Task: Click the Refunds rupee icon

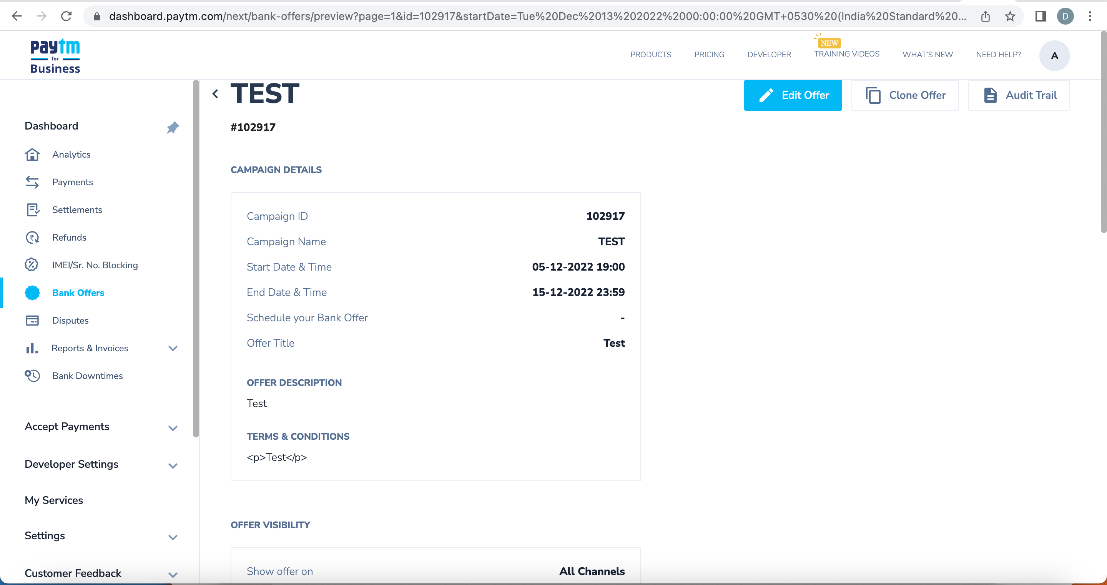Action: click(x=32, y=237)
